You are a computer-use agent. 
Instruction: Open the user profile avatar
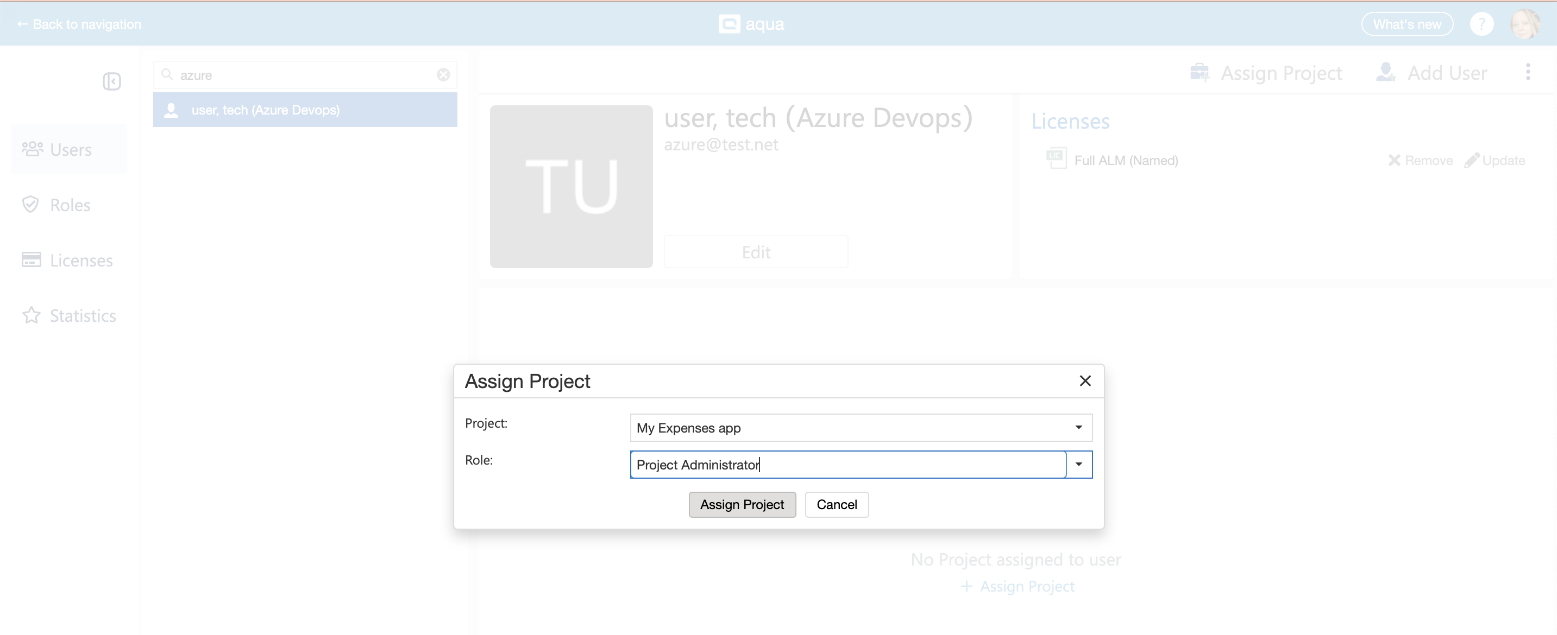coord(1524,24)
